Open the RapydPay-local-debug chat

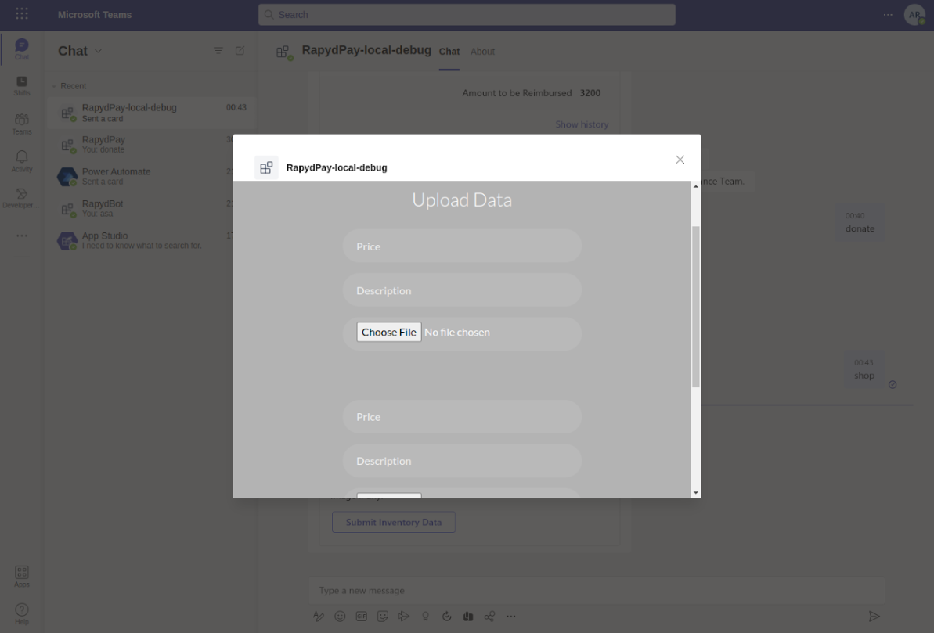(153, 113)
